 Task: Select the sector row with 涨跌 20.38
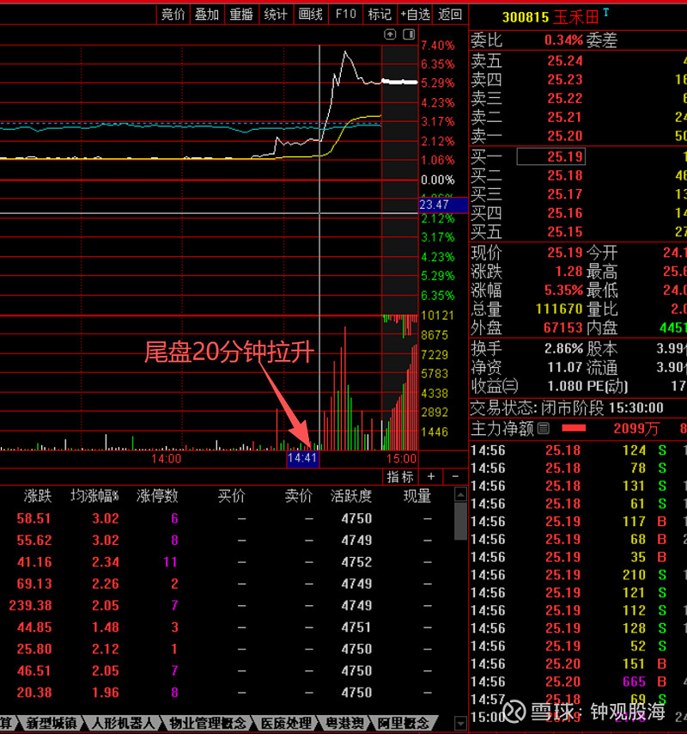pos(227,693)
